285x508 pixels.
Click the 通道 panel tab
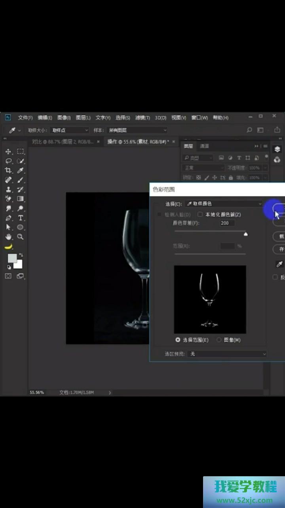[204, 146]
